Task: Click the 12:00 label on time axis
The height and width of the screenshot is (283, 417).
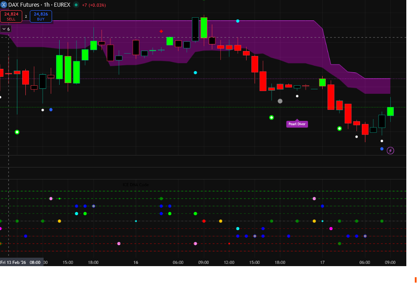Action: (x=229, y=263)
